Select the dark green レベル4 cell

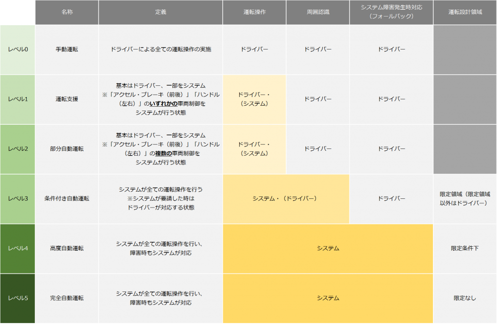[x=18, y=248]
